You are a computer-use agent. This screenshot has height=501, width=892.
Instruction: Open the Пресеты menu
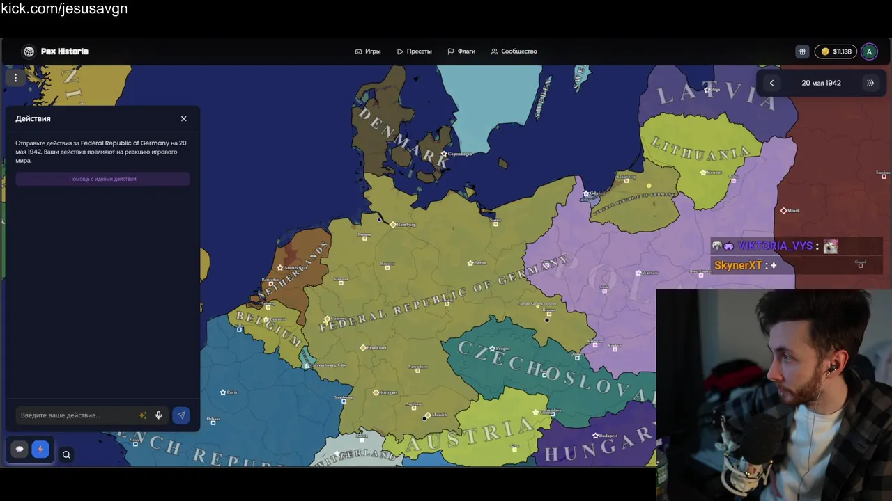(x=415, y=51)
